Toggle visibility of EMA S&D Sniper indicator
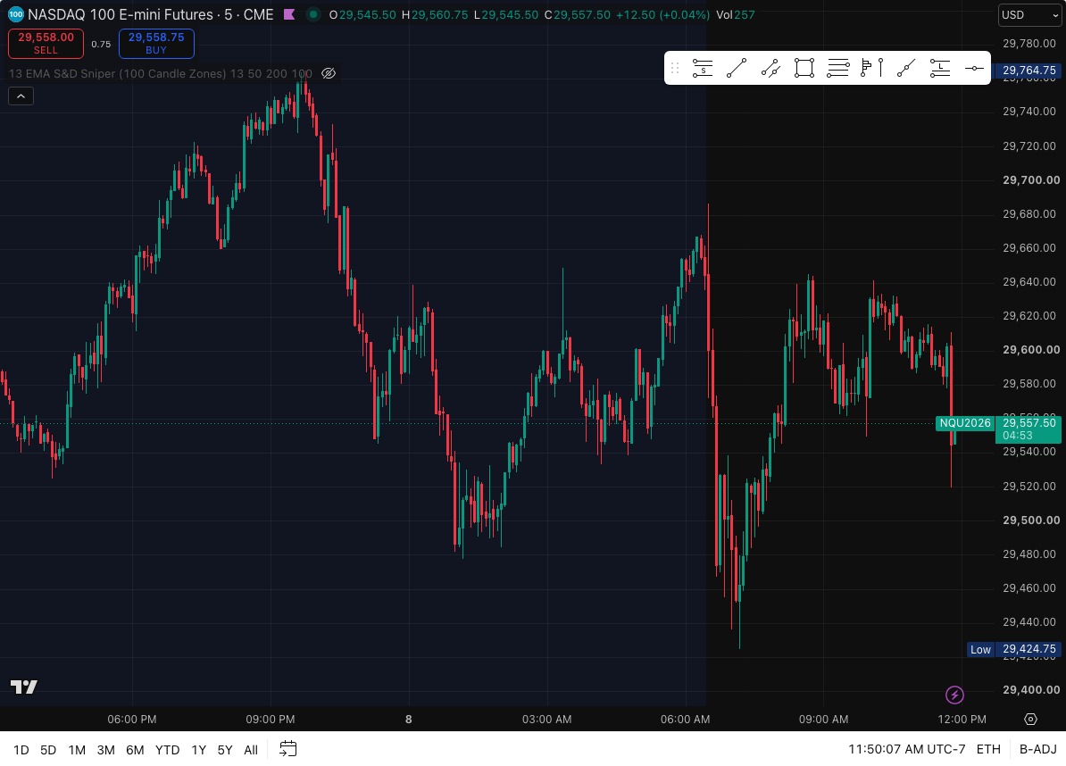 click(x=329, y=73)
